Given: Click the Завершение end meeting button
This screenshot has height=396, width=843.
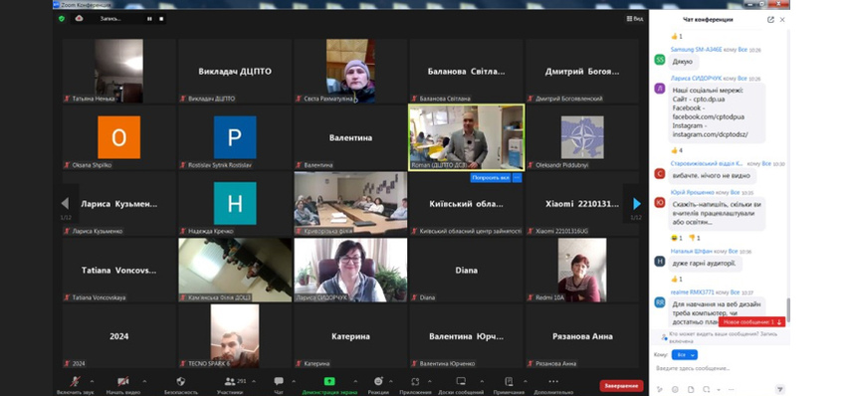Looking at the screenshot, I should pyautogui.click(x=621, y=386).
